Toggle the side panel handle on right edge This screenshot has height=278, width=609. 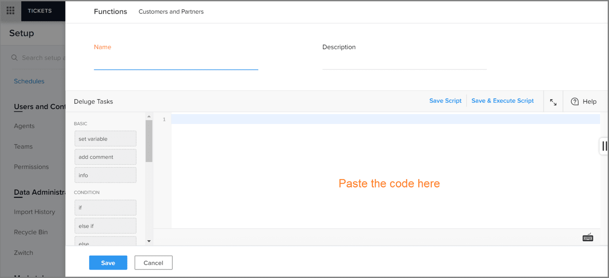coord(604,146)
